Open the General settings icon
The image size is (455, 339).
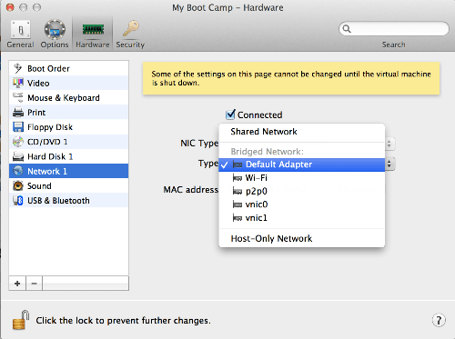click(21, 30)
